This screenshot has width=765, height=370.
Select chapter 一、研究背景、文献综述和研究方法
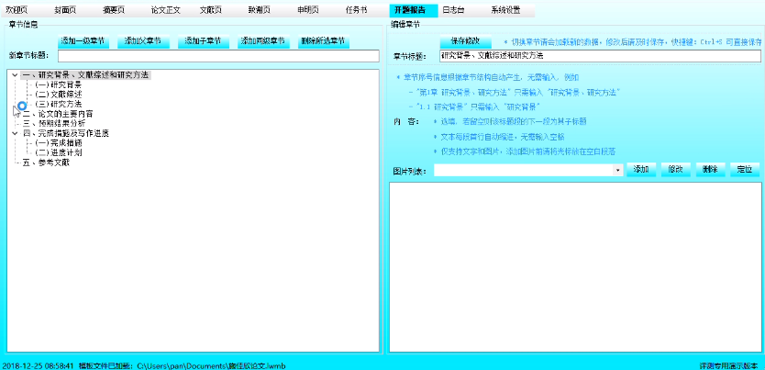(85, 75)
